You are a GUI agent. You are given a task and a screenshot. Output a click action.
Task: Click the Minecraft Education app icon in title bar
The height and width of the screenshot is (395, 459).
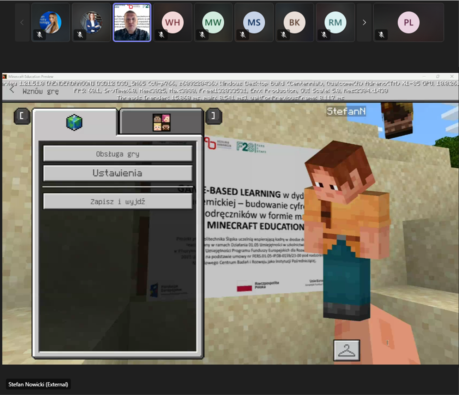tap(5, 76)
